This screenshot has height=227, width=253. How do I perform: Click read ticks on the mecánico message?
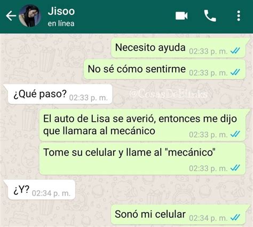pos(235,168)
